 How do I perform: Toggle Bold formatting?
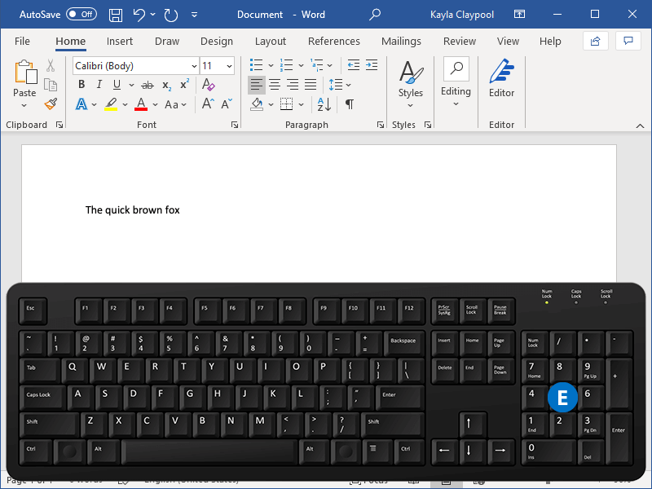pyautogui.click(x=81, y=85)
